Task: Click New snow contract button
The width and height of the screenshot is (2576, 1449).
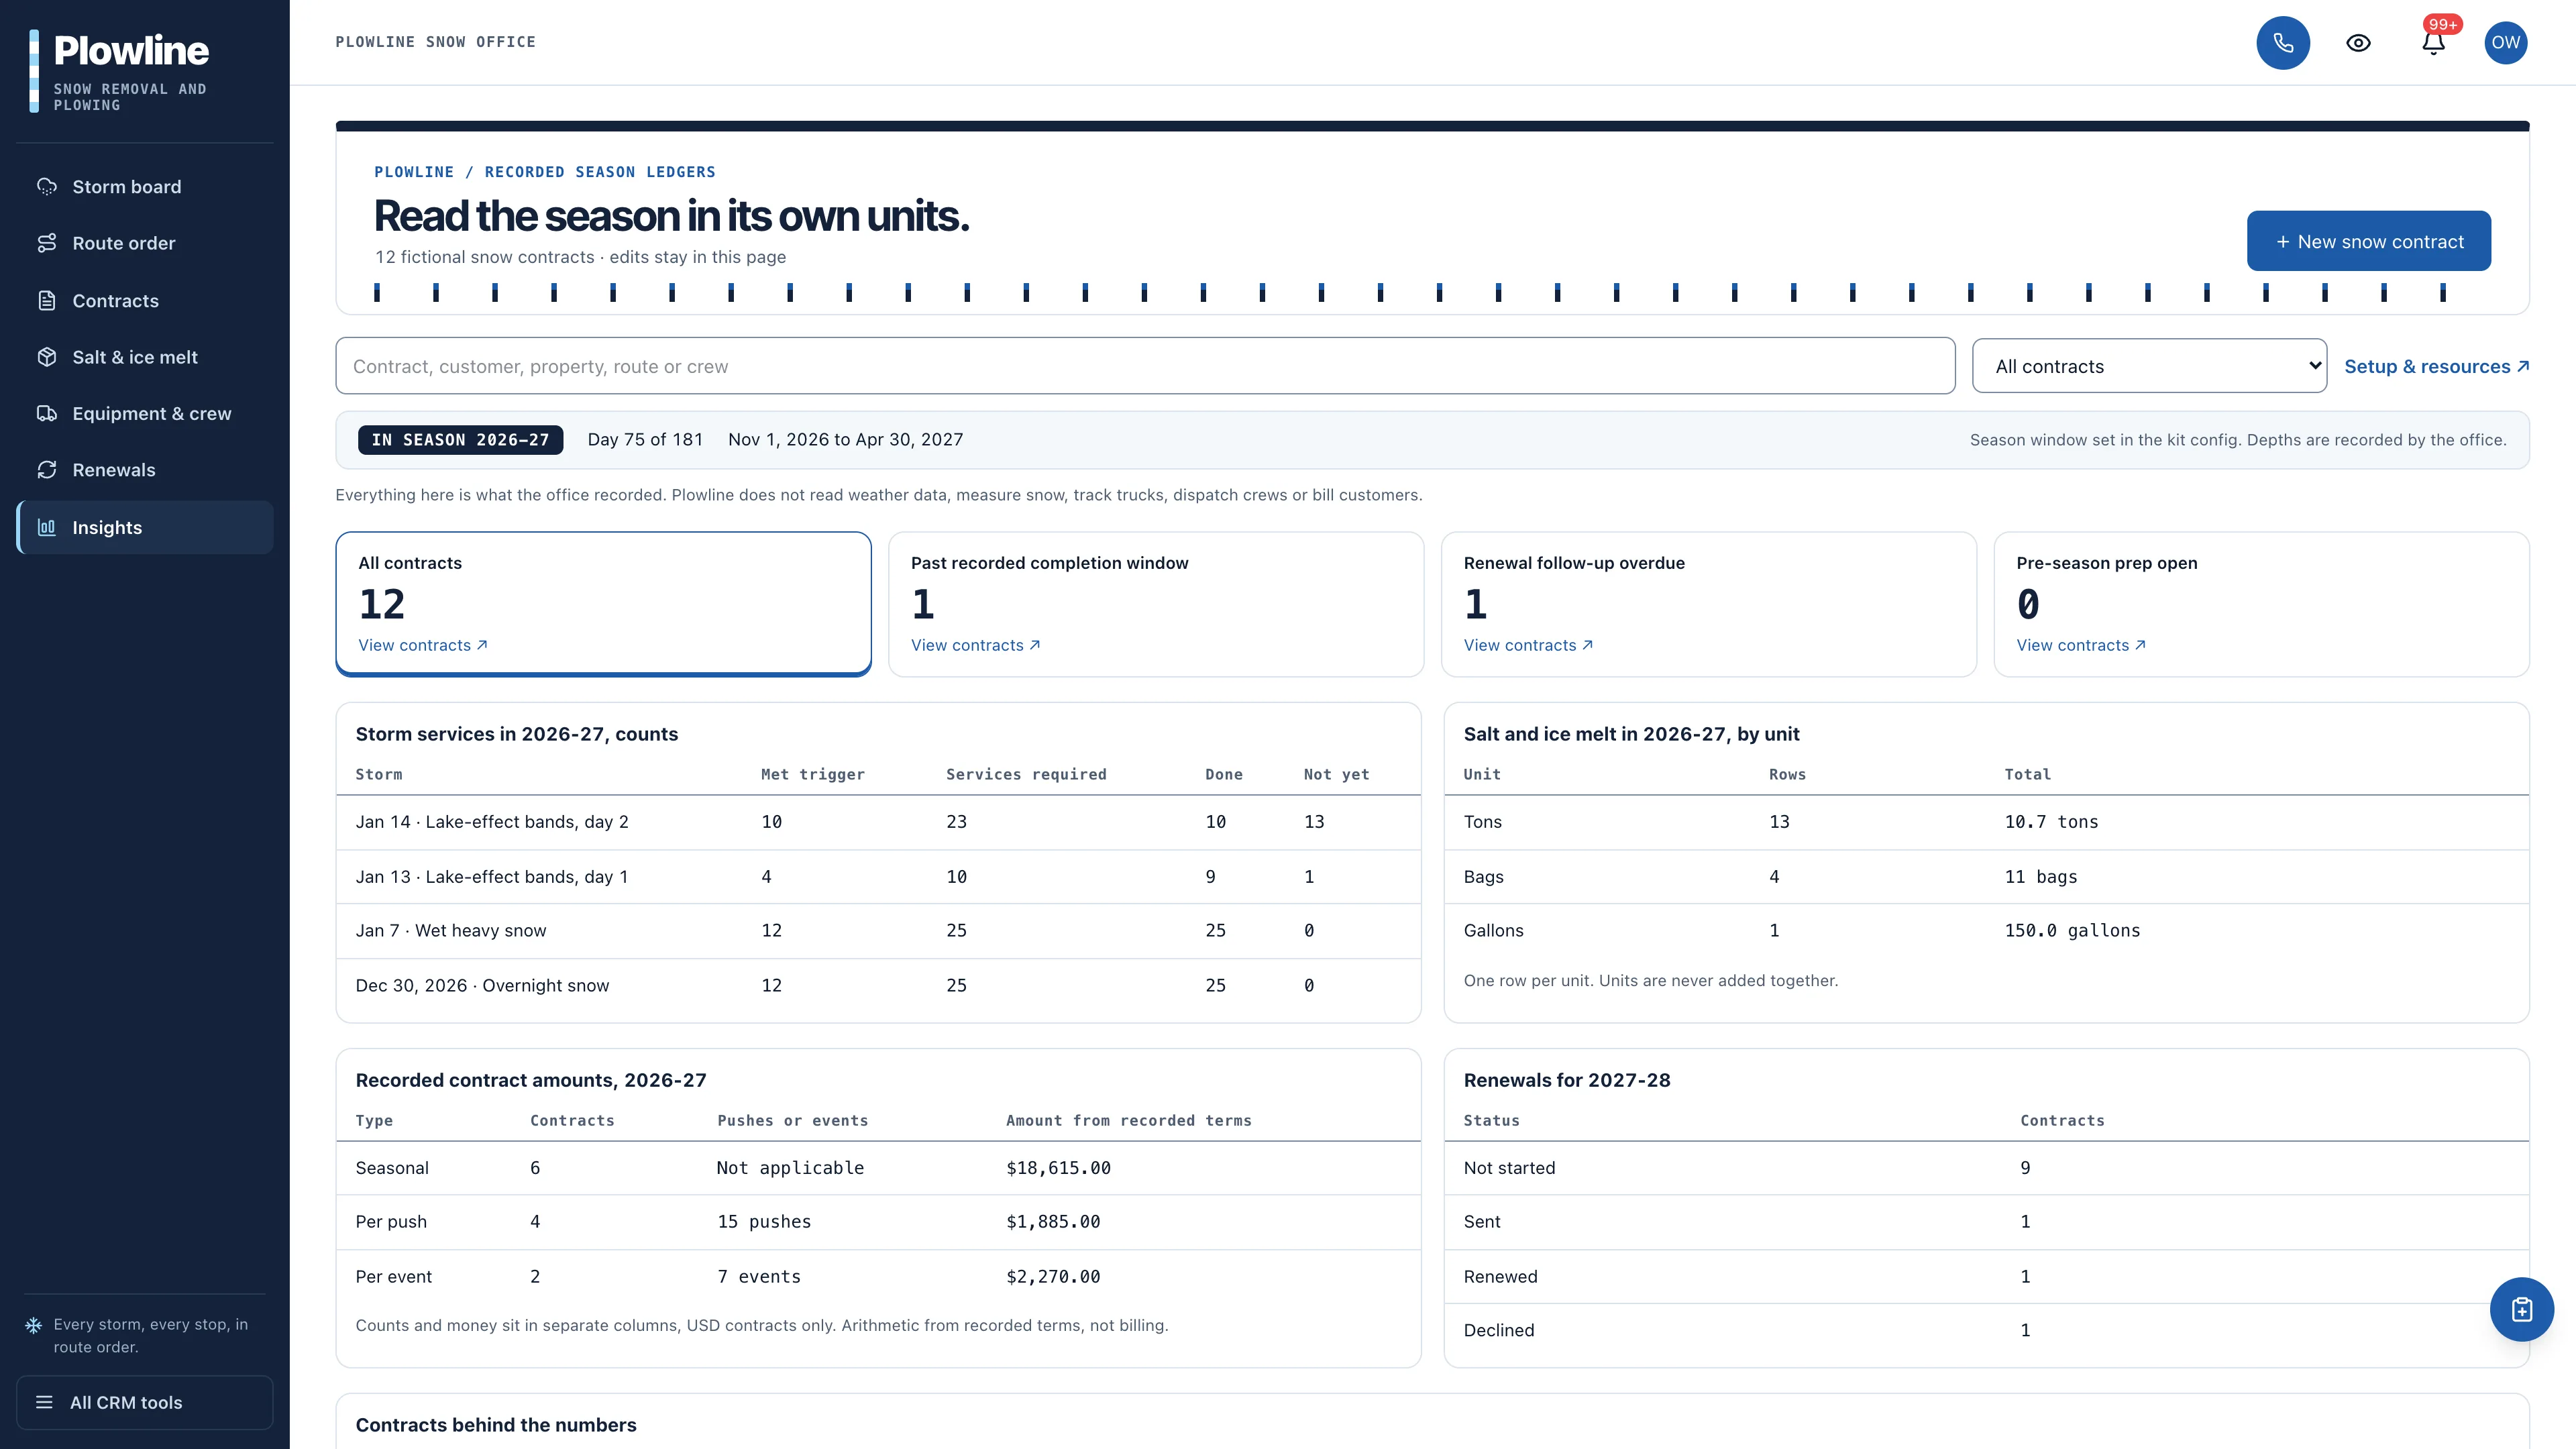Action: [x=2368, y=241]
